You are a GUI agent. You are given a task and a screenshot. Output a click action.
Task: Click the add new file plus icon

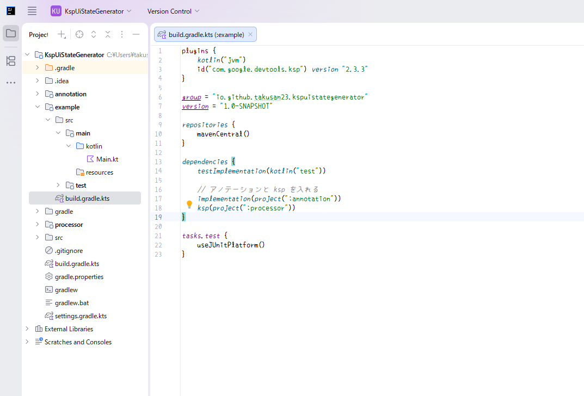tap(62, 34)
